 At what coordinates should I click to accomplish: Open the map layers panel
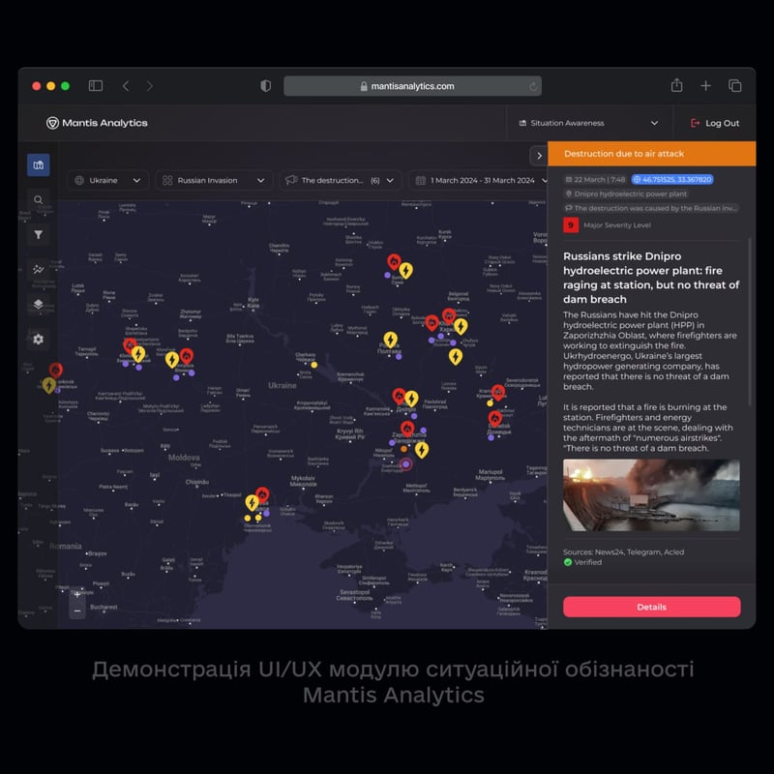coord(38,304)
